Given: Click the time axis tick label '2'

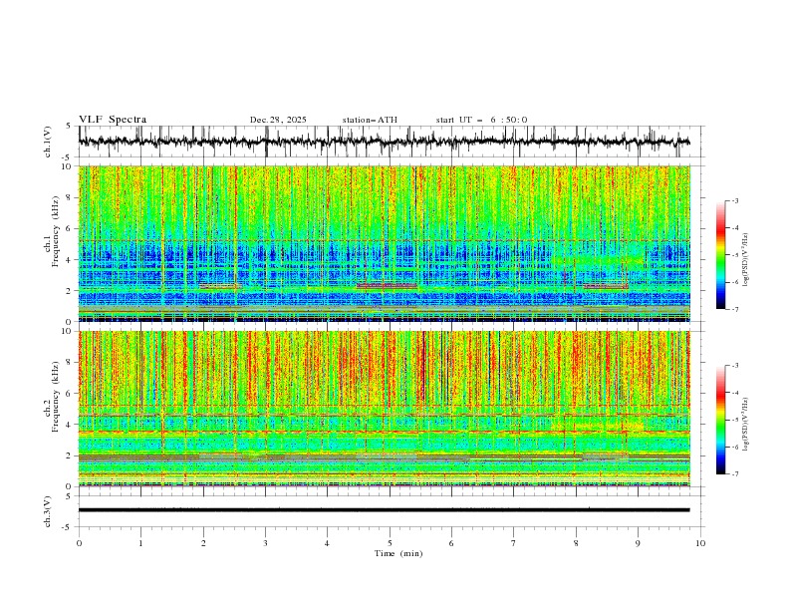Looking at the screenshot, I should [203, 543].
